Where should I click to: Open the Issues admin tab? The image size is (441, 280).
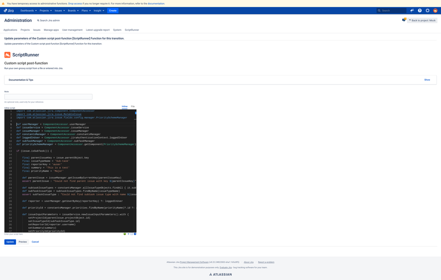click(x=37, y=30)
